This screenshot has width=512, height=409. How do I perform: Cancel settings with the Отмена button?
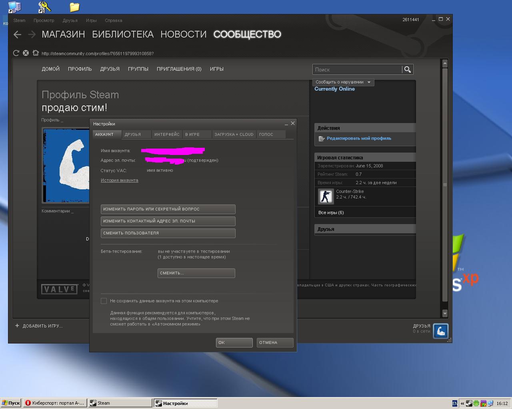pyautogui.click(x=275, y=343)
